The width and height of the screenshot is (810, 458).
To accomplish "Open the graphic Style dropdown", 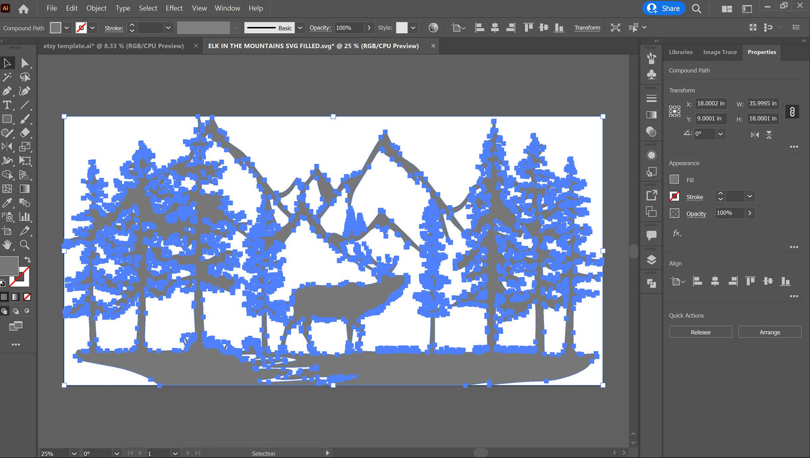I will pos(413,28).
